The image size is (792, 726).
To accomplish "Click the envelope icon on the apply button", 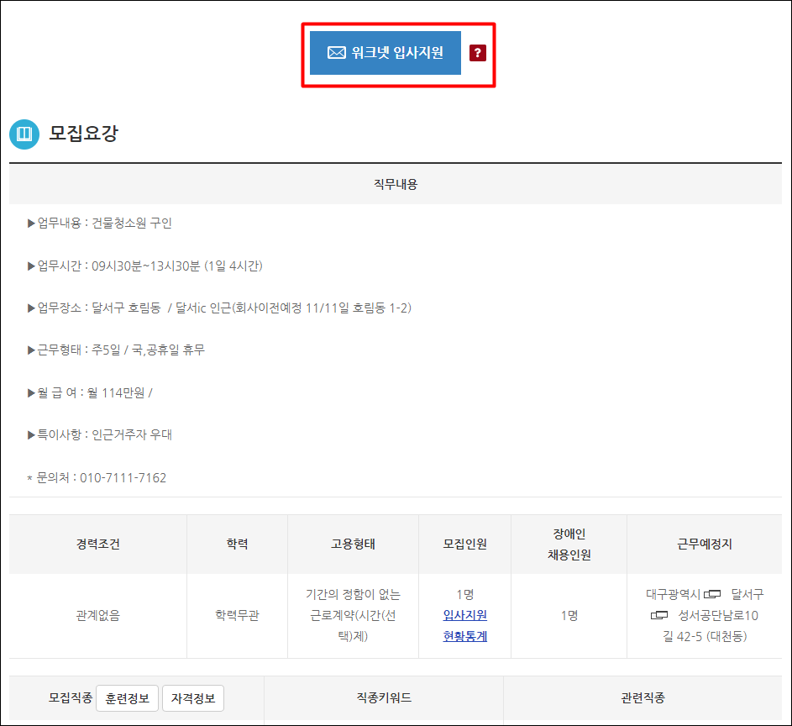I will tap(337, 53).
